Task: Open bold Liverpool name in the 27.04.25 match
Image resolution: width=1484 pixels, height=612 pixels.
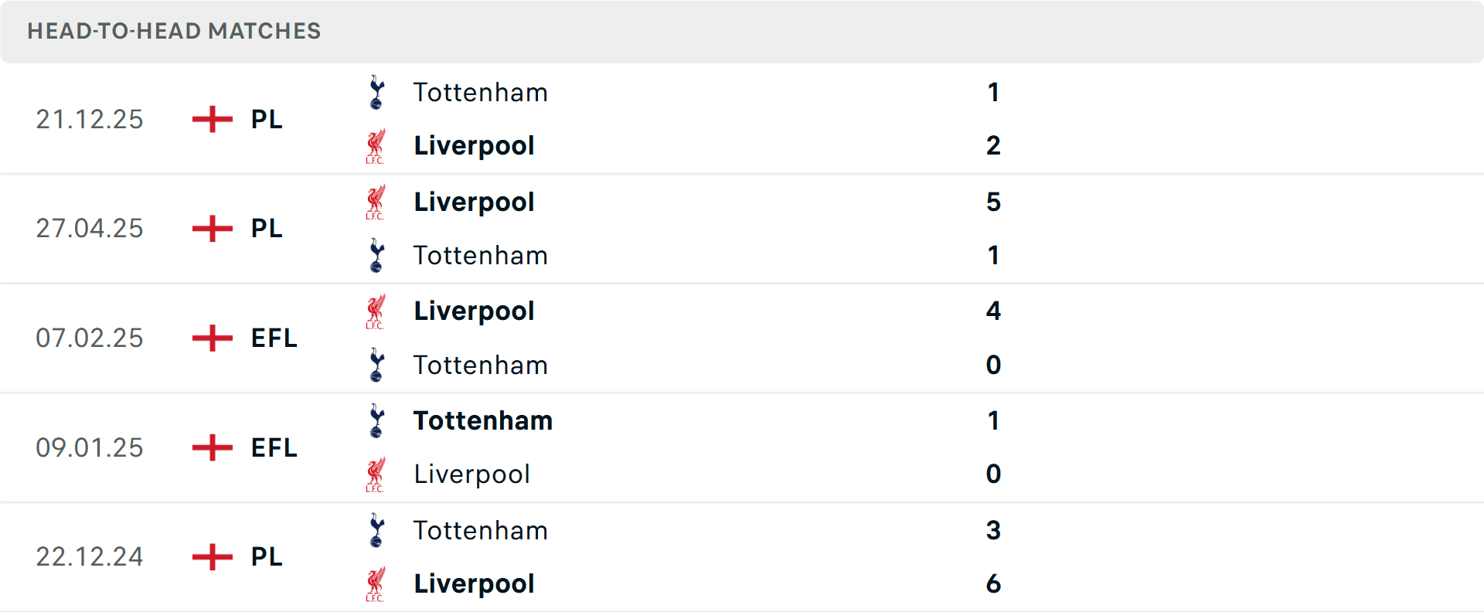Action: point(474,202)
